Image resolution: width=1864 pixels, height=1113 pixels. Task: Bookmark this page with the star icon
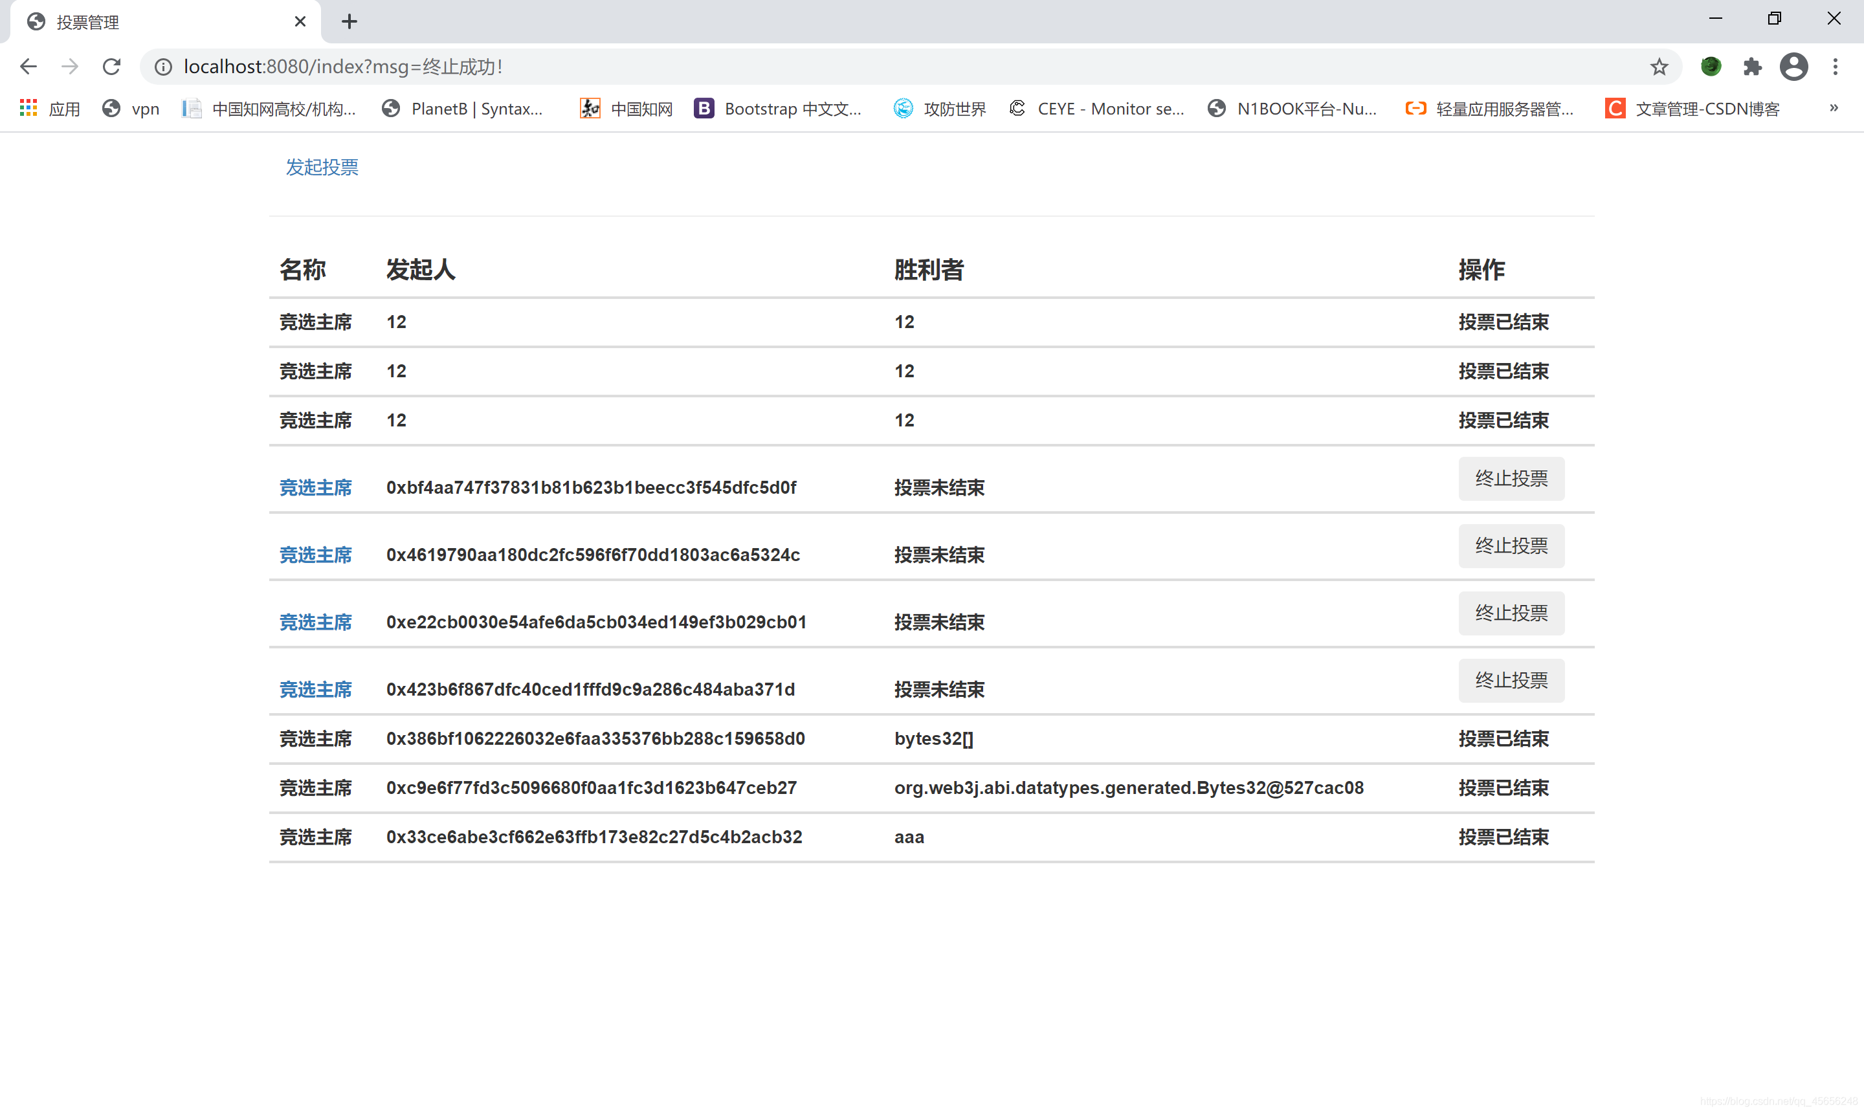click(1658, 67)
